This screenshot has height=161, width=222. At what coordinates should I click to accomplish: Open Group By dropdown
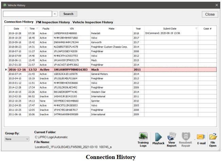pyautogui.click(x=17, y=139)
